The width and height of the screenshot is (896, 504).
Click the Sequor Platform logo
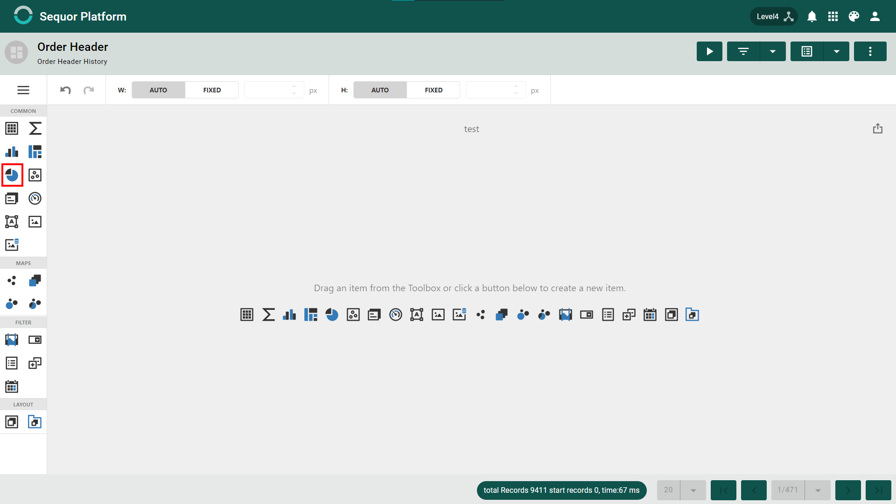point(23,15)
